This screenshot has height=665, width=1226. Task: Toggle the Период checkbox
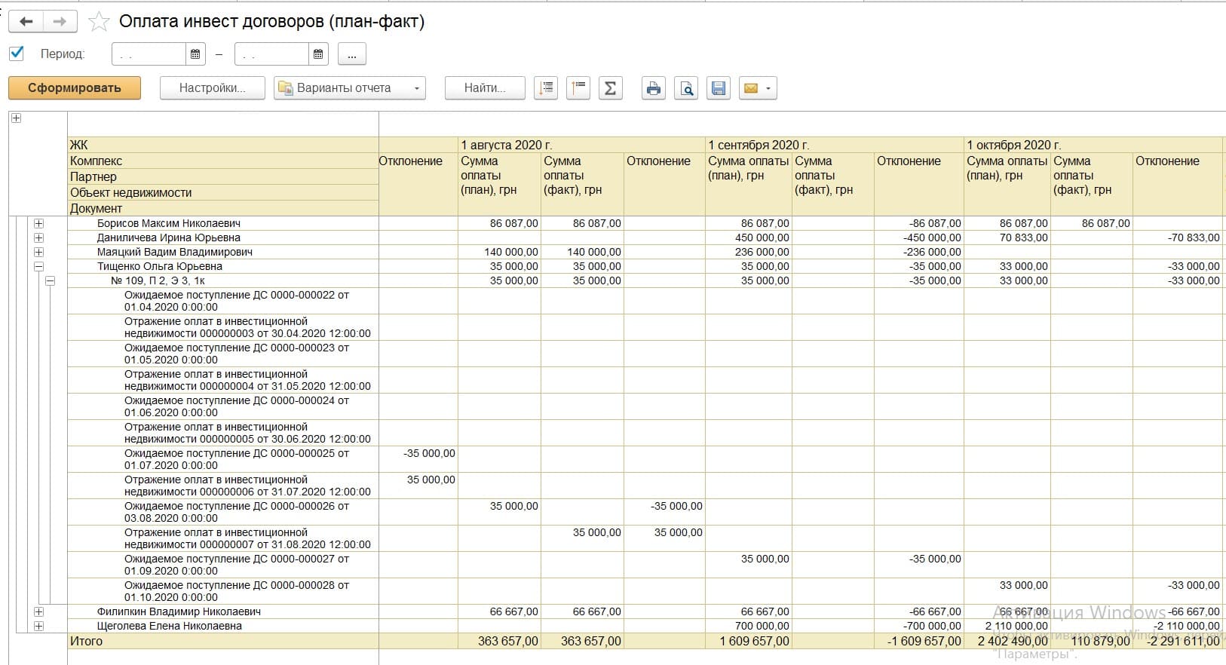[x=17, y=54]
